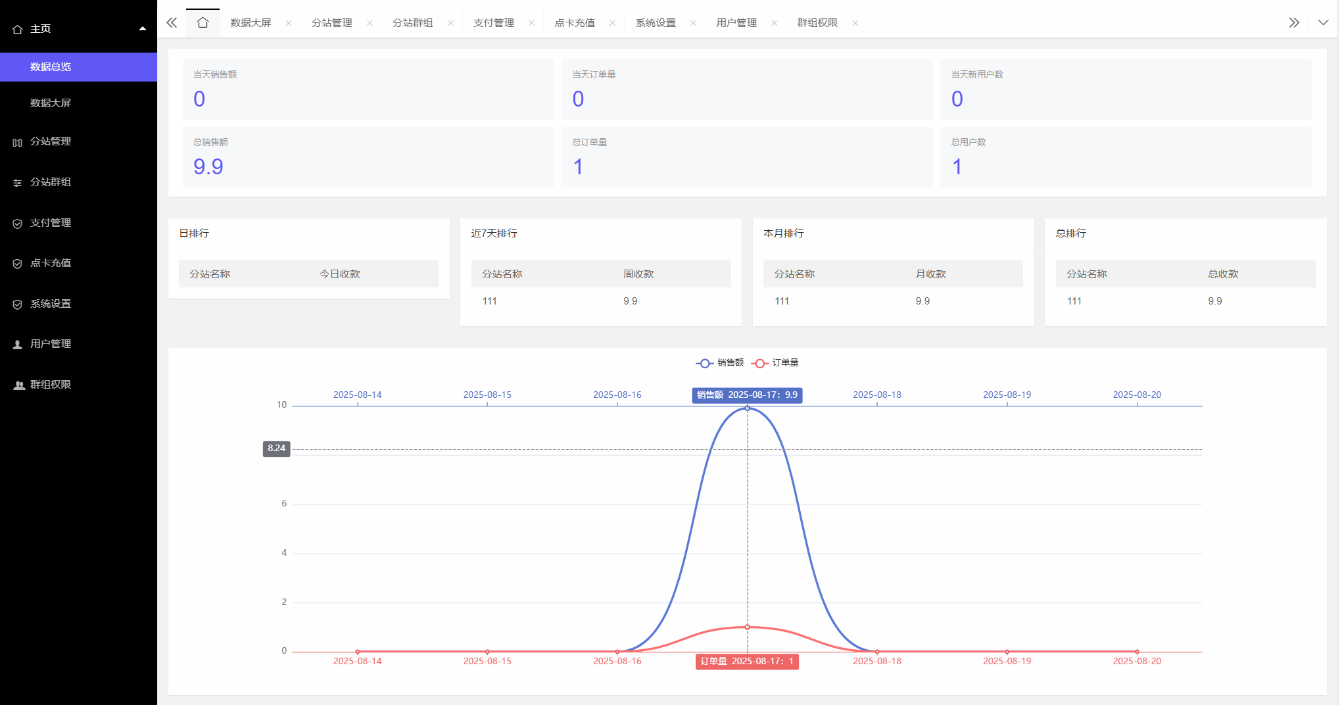Close the 群组权限 tab

click(855, 23)
